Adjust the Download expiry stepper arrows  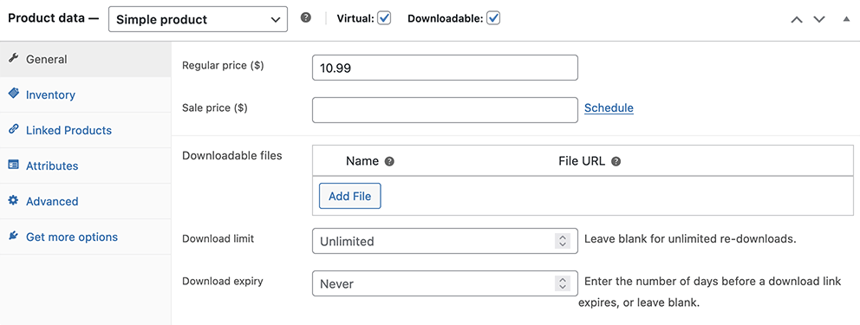[x=562, y=283]
